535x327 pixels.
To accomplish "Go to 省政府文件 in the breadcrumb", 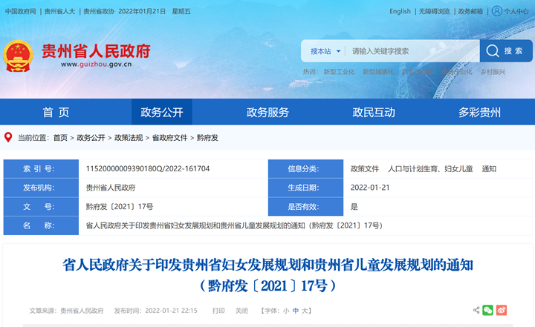I will (x=170, y=138).
